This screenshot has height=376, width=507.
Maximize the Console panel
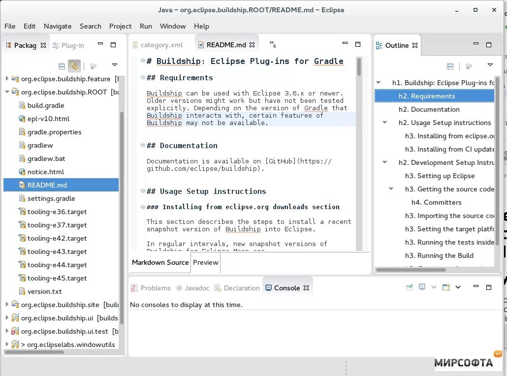(489, 287)
